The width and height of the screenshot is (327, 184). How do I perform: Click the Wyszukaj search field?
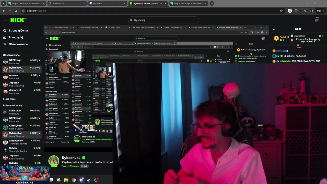(x=163, y=20)
